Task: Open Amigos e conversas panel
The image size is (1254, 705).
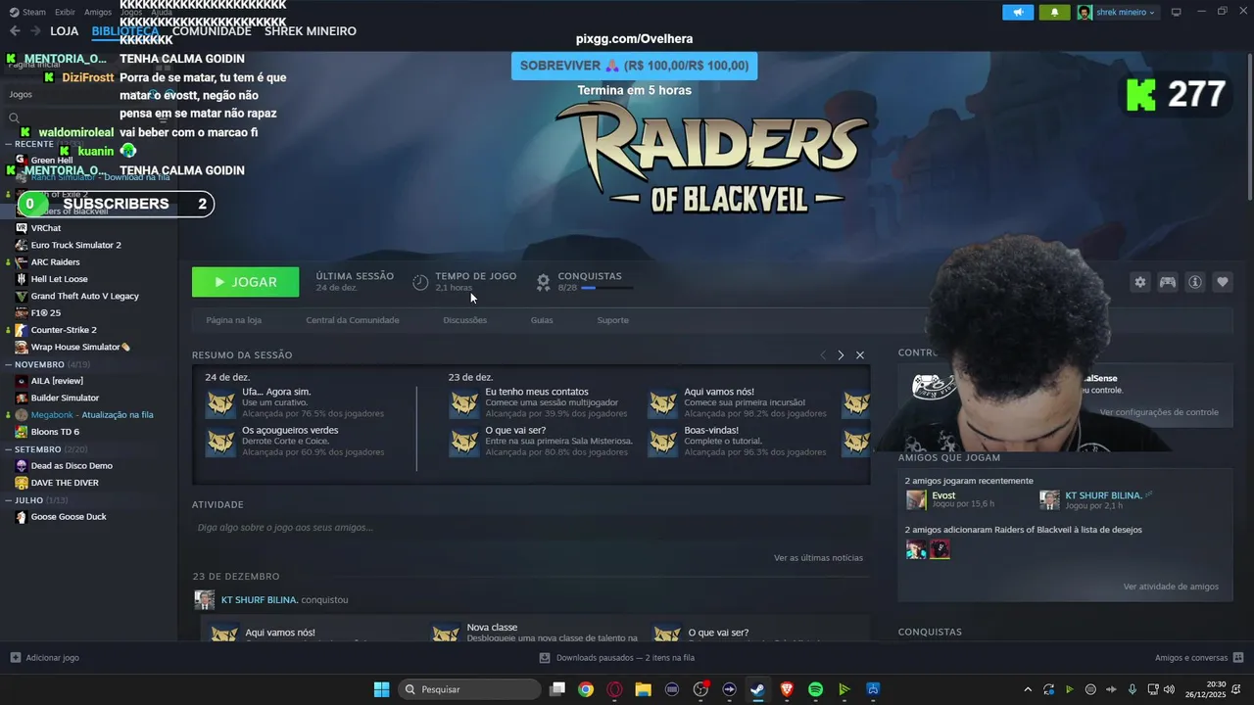Action: pos(1199,658)
